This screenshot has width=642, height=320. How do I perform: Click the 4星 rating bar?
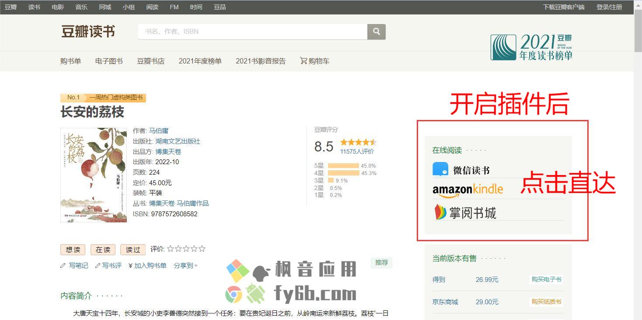click(343, 173)
